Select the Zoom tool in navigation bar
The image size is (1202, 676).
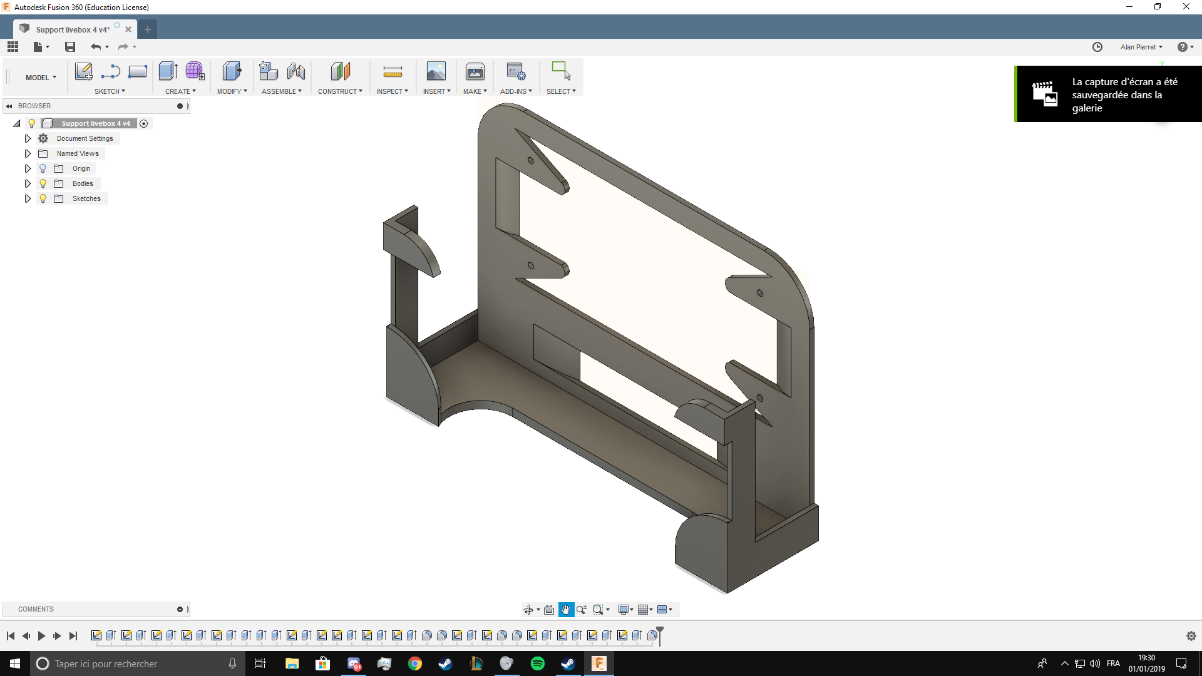pyautogui.click(x=582, y=610)
